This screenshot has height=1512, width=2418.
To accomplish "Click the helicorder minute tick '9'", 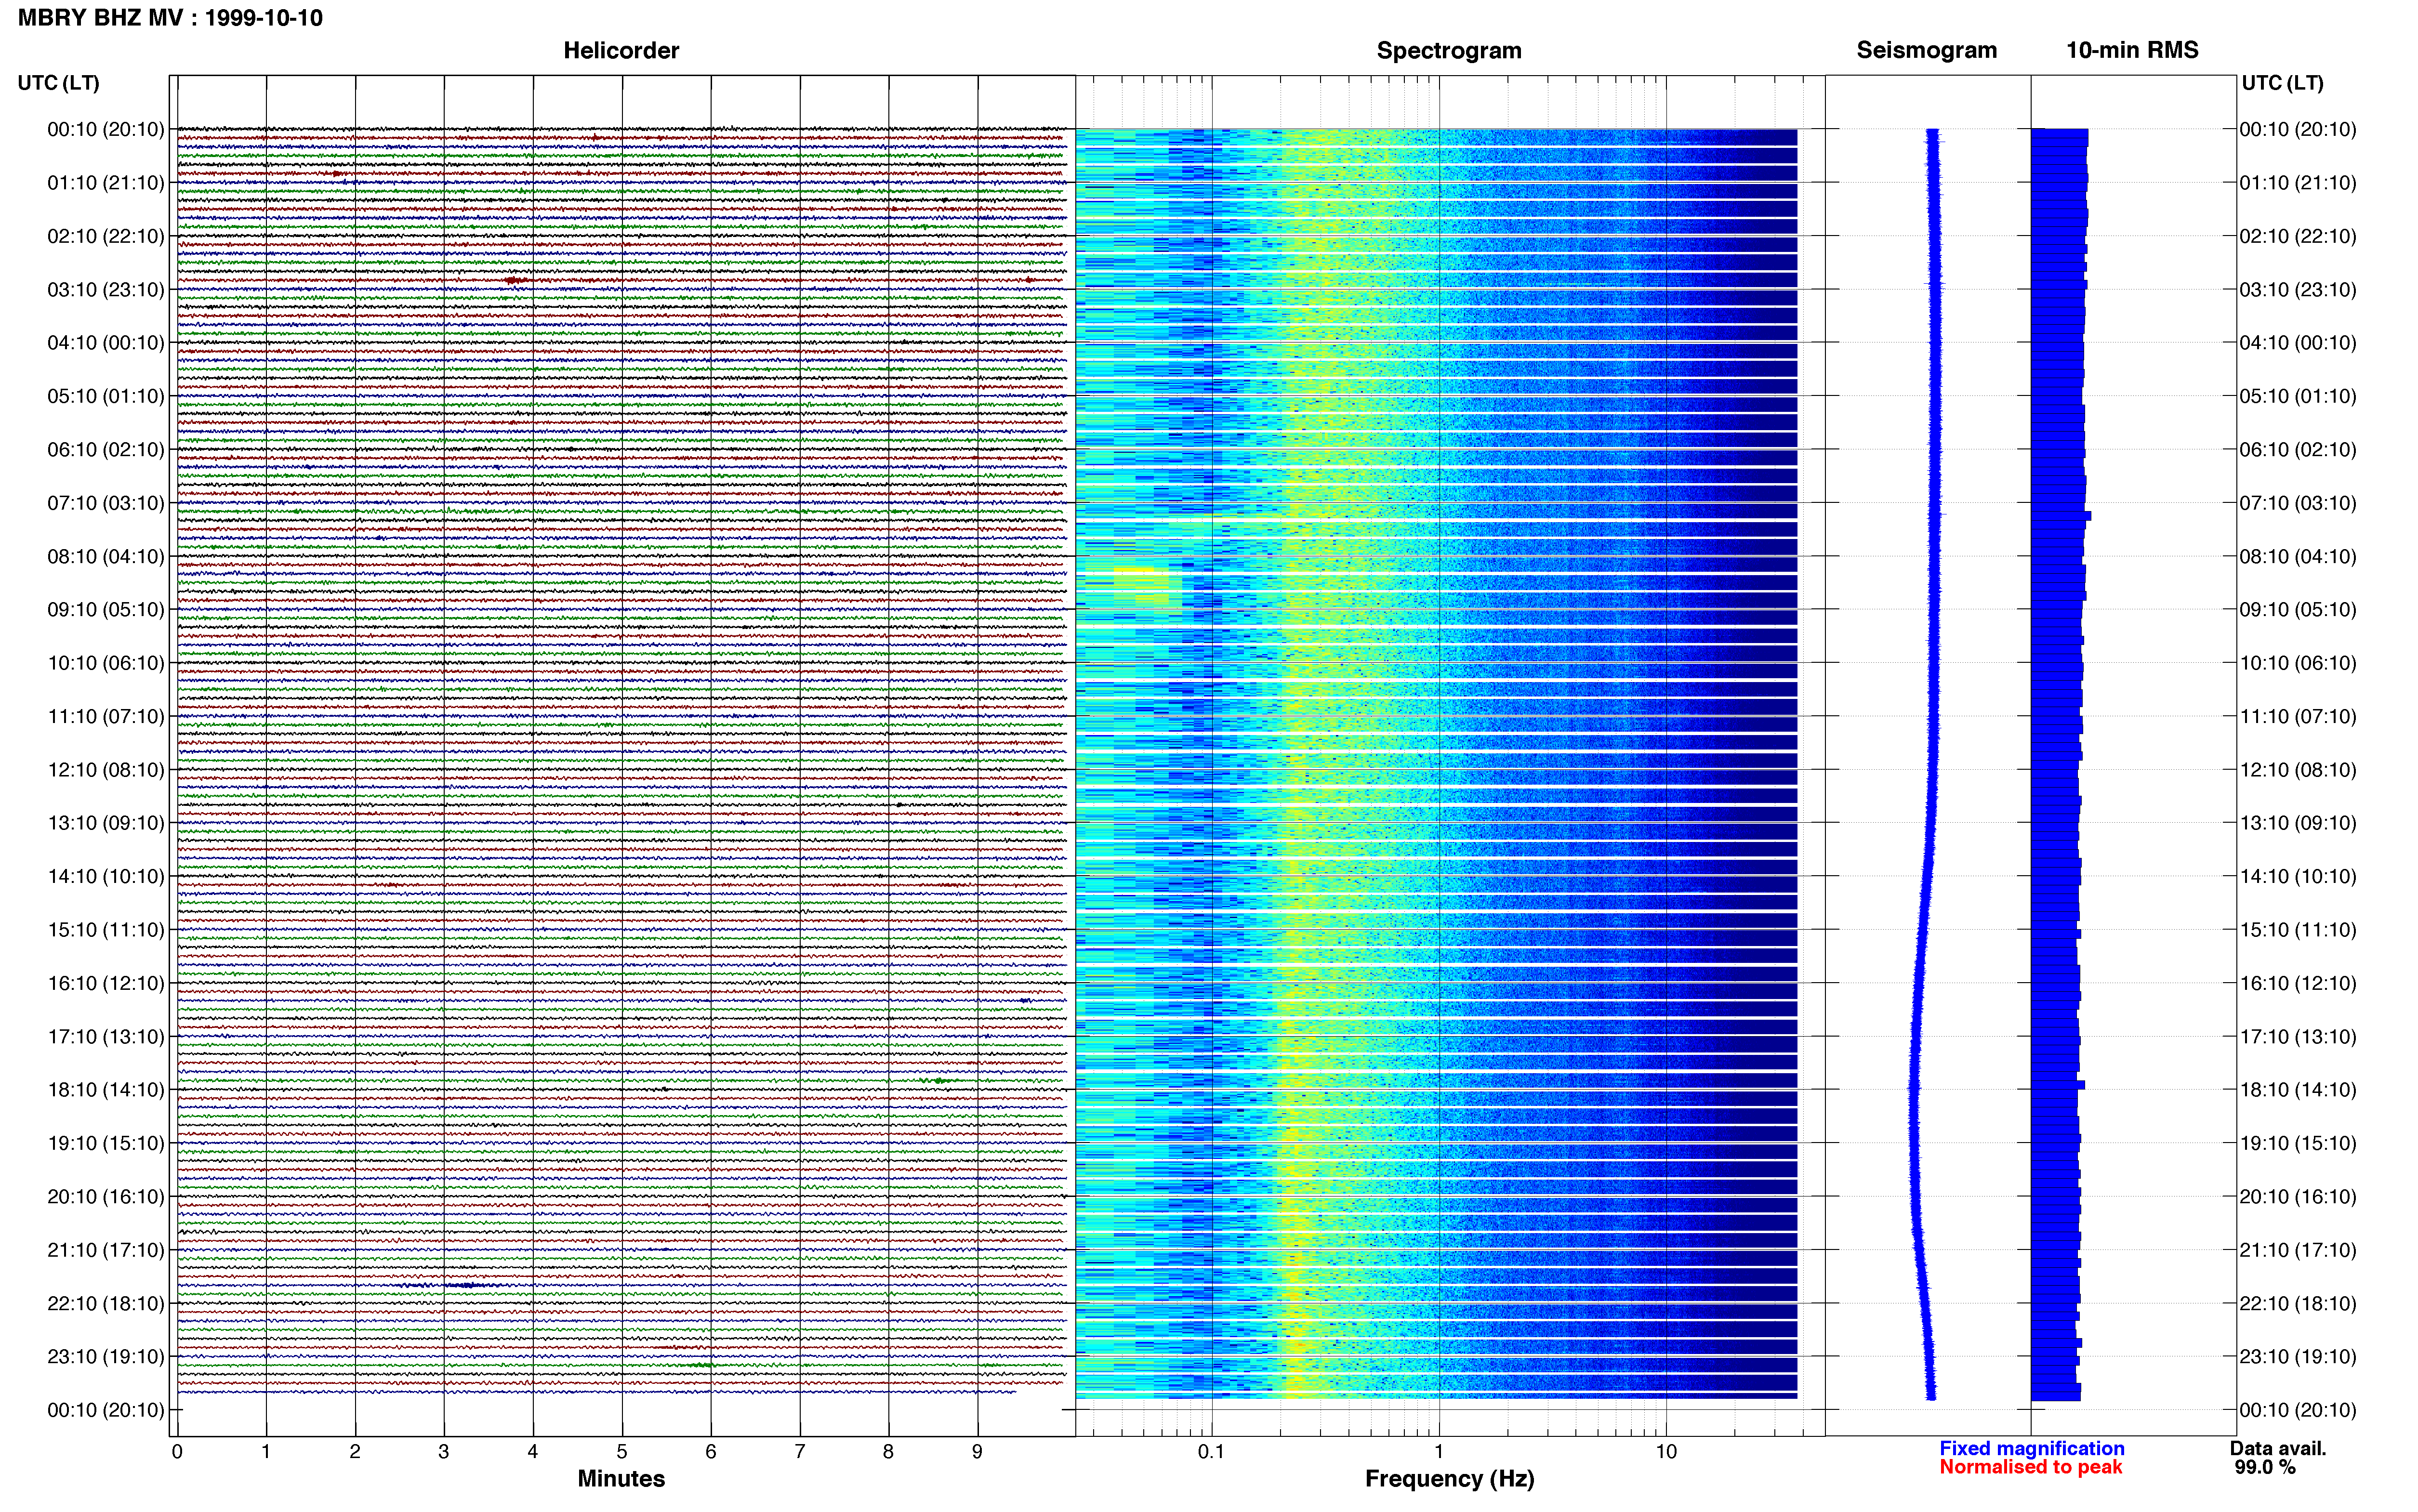I will pyautogui.click(x=977, y=1452).
